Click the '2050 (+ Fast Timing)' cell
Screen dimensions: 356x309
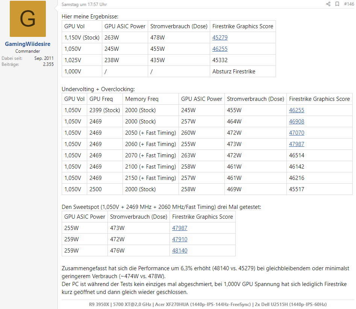[x=150, y=133]
